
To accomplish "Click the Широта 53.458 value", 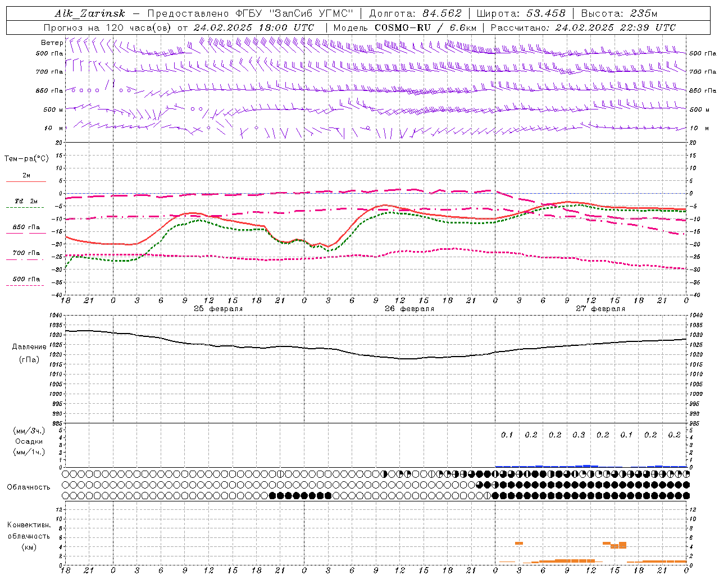I will [545, 13].
